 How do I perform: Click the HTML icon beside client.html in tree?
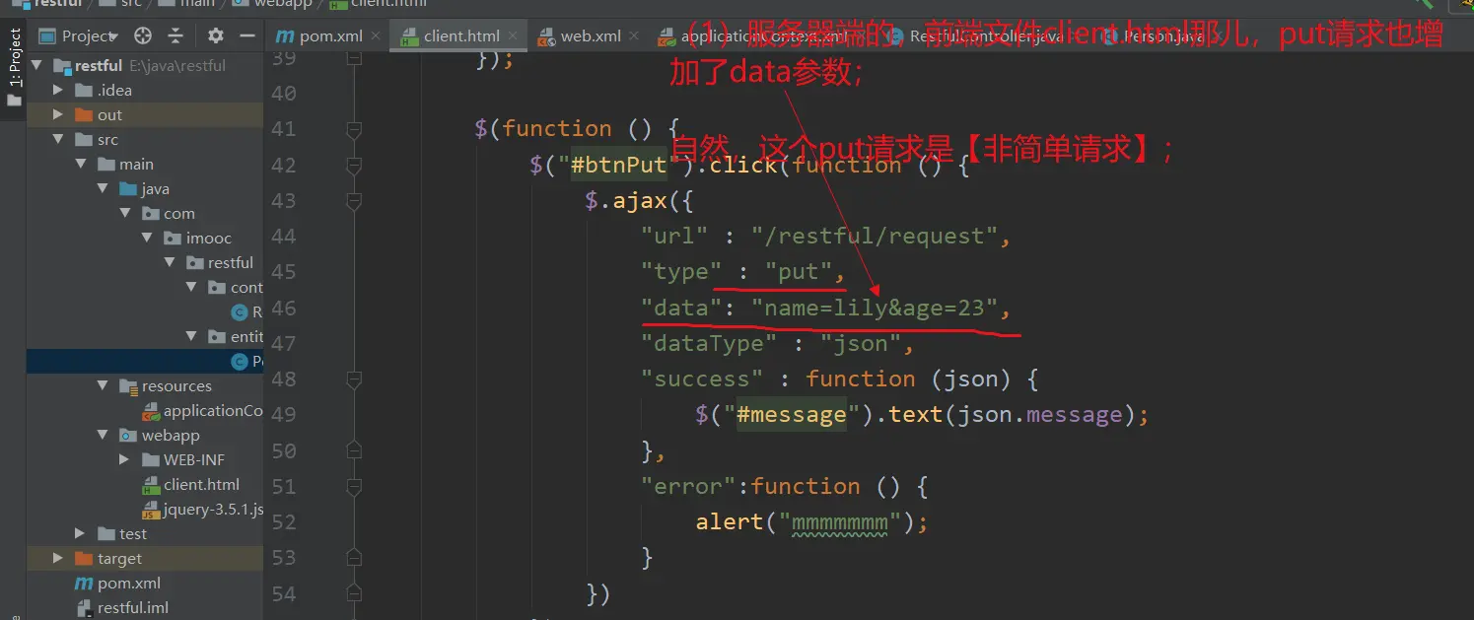(150, 485)
